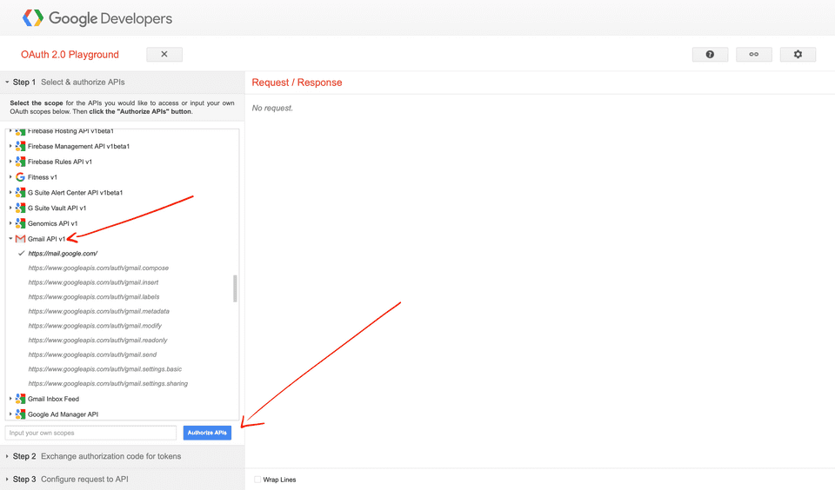Click the Gmail Inbox Feed icon
835x490 pixels.
click(x=20, y=399)
